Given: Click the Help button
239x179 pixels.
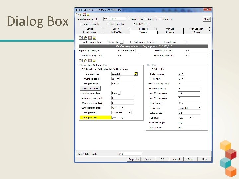Looking at the screenshot, I should [204, 159].
